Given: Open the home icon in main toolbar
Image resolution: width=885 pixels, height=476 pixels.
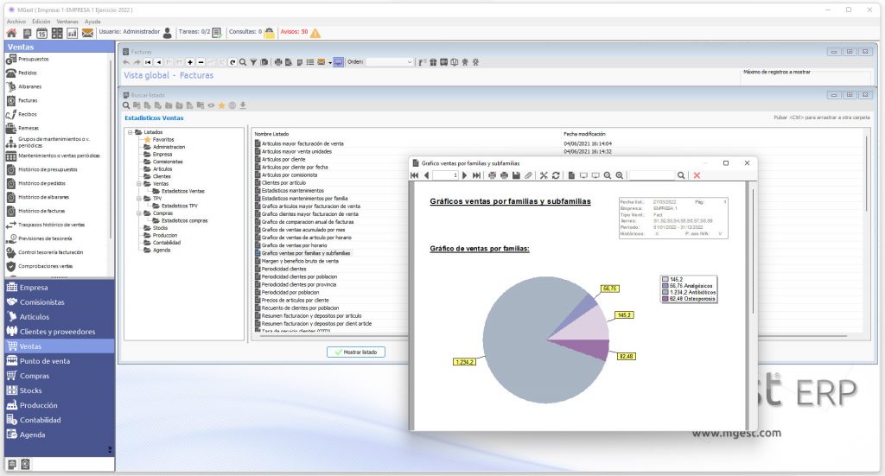Looking at the screenshot, I should pos(11,34).
